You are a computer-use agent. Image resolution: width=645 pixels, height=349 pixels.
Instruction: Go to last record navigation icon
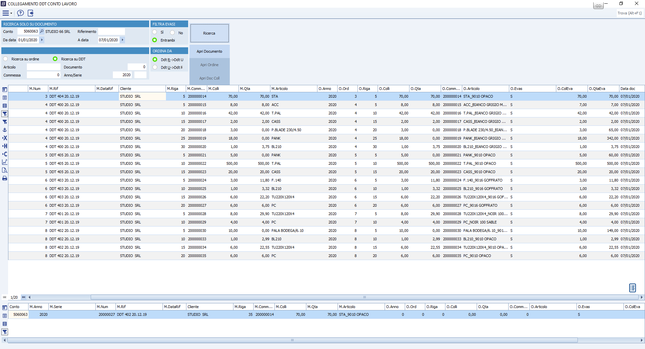point(24,297)
